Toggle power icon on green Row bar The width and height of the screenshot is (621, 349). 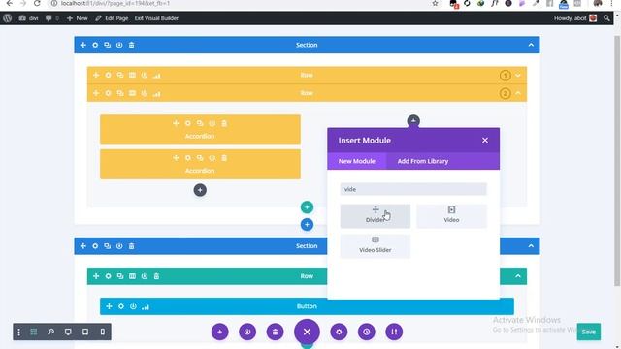(x=145, y=276)
